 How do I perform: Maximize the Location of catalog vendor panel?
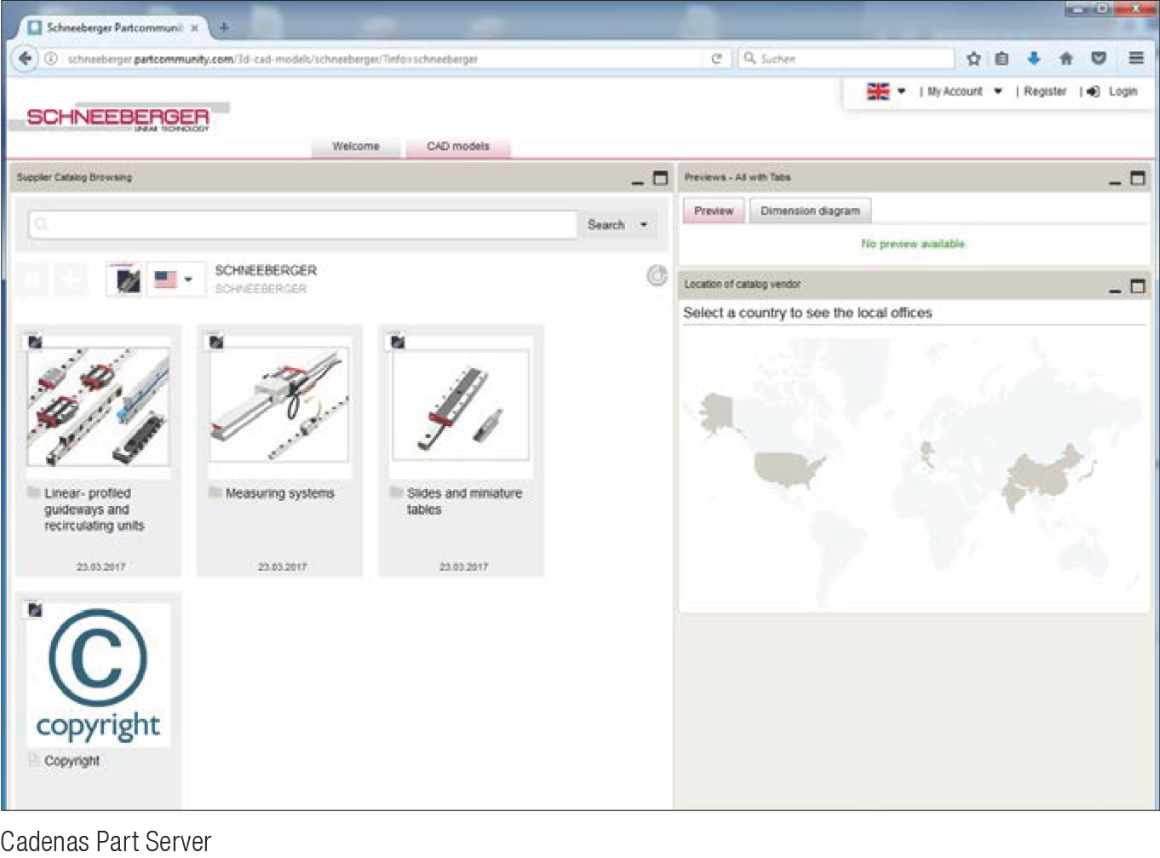[x=1137, y=286]
